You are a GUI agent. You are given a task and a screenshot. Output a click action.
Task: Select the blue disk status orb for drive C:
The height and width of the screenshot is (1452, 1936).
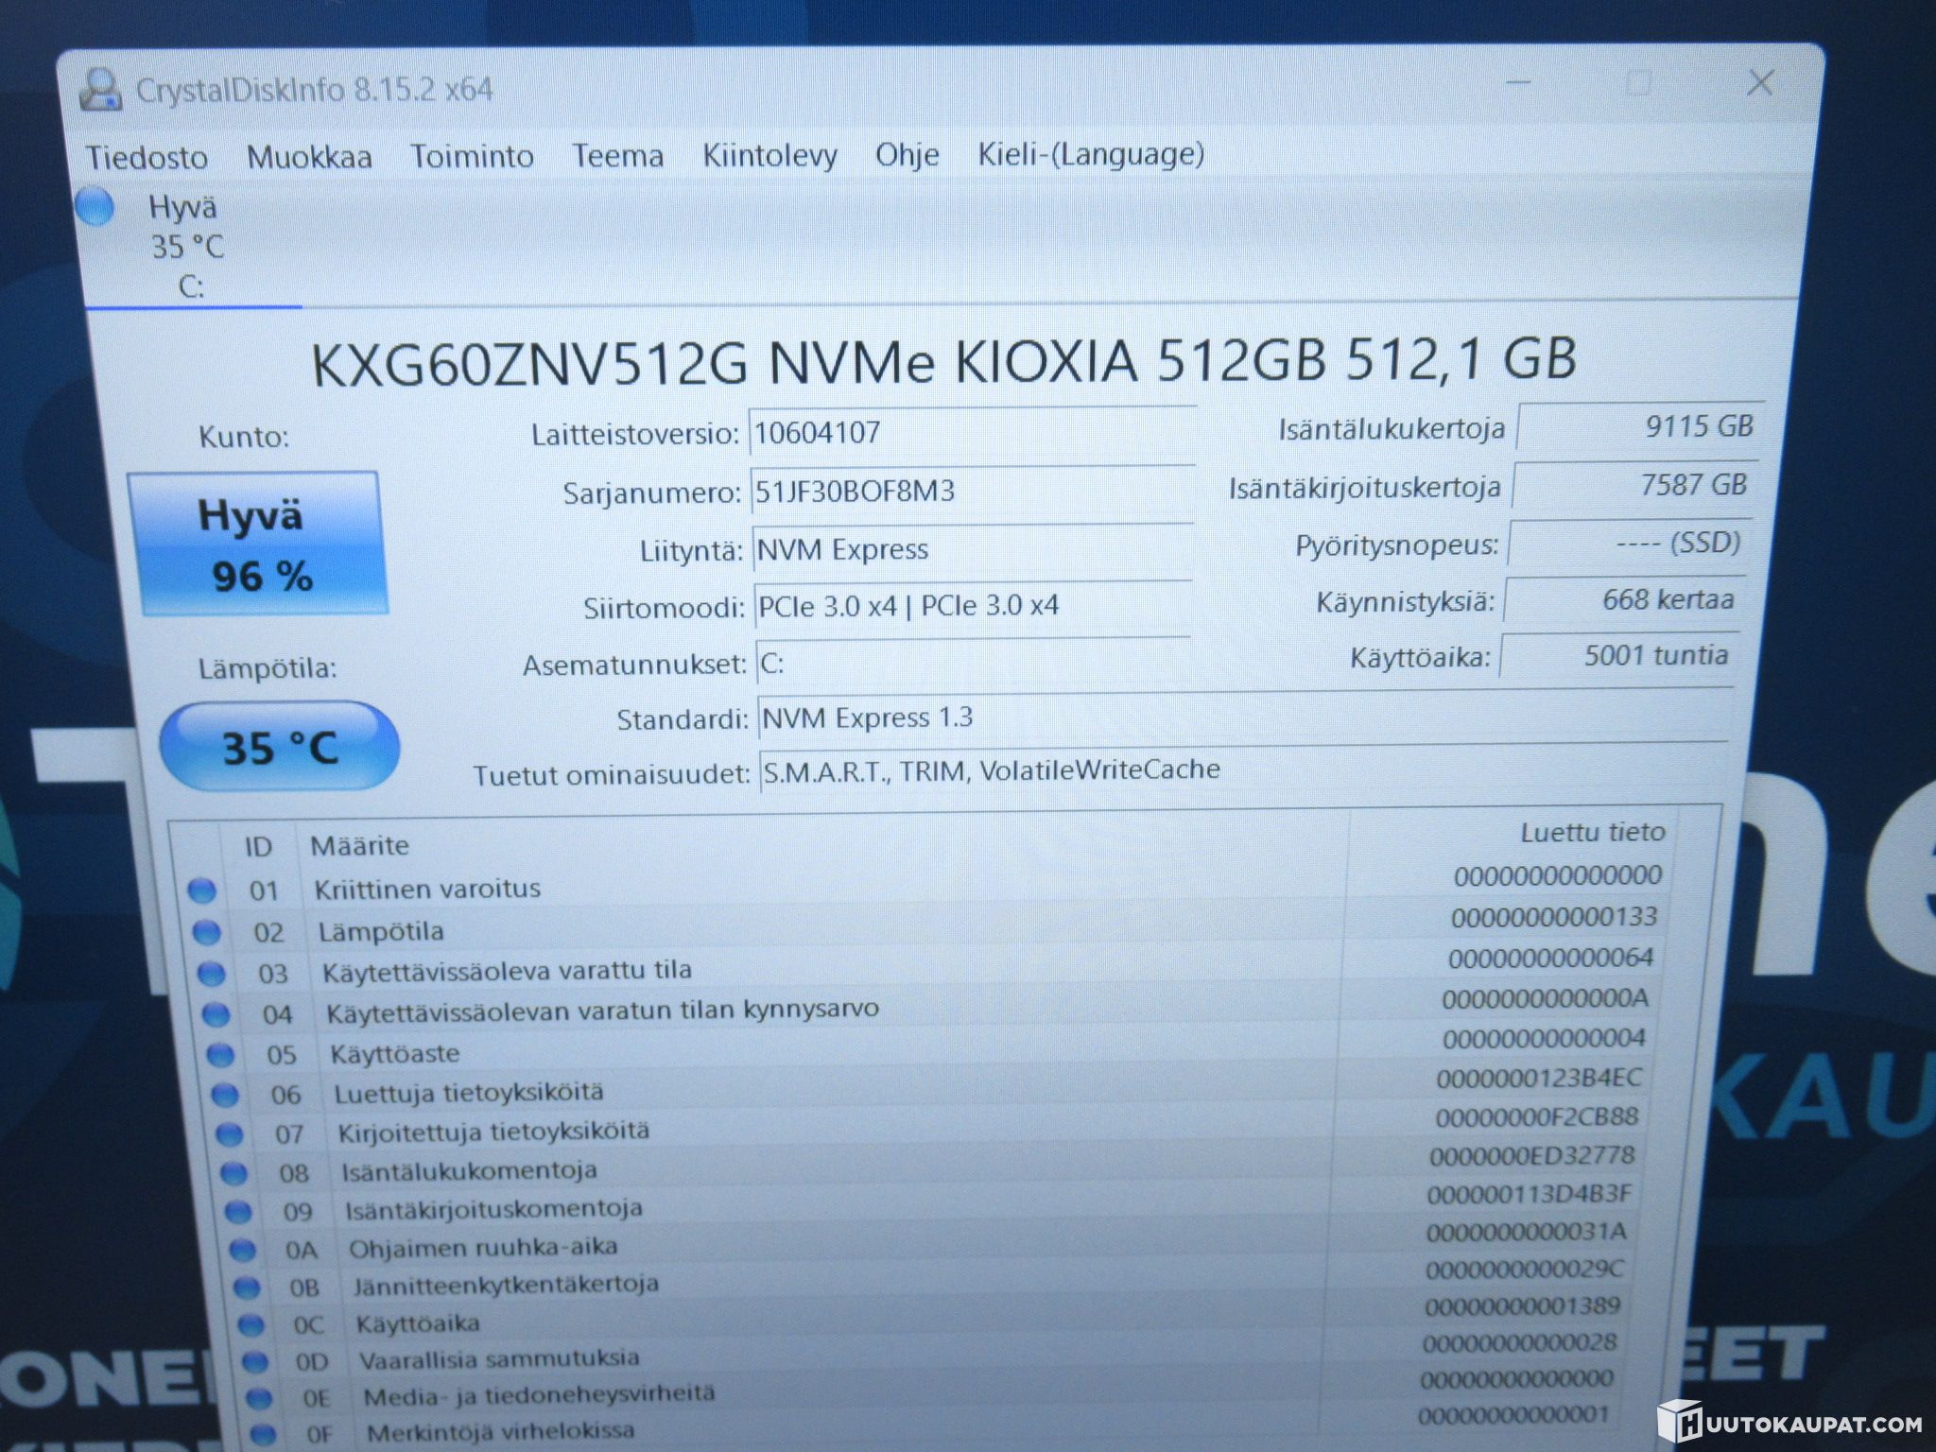pos(95,206)
